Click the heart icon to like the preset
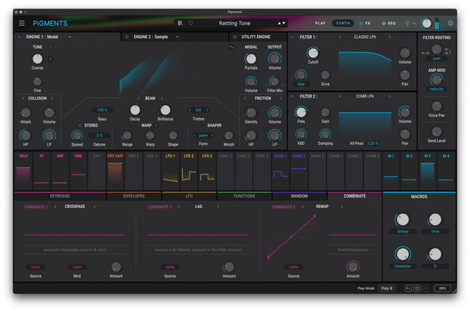The height and width of the screenshot is (311, 470). pyautogui.click(x=191, y=23)
